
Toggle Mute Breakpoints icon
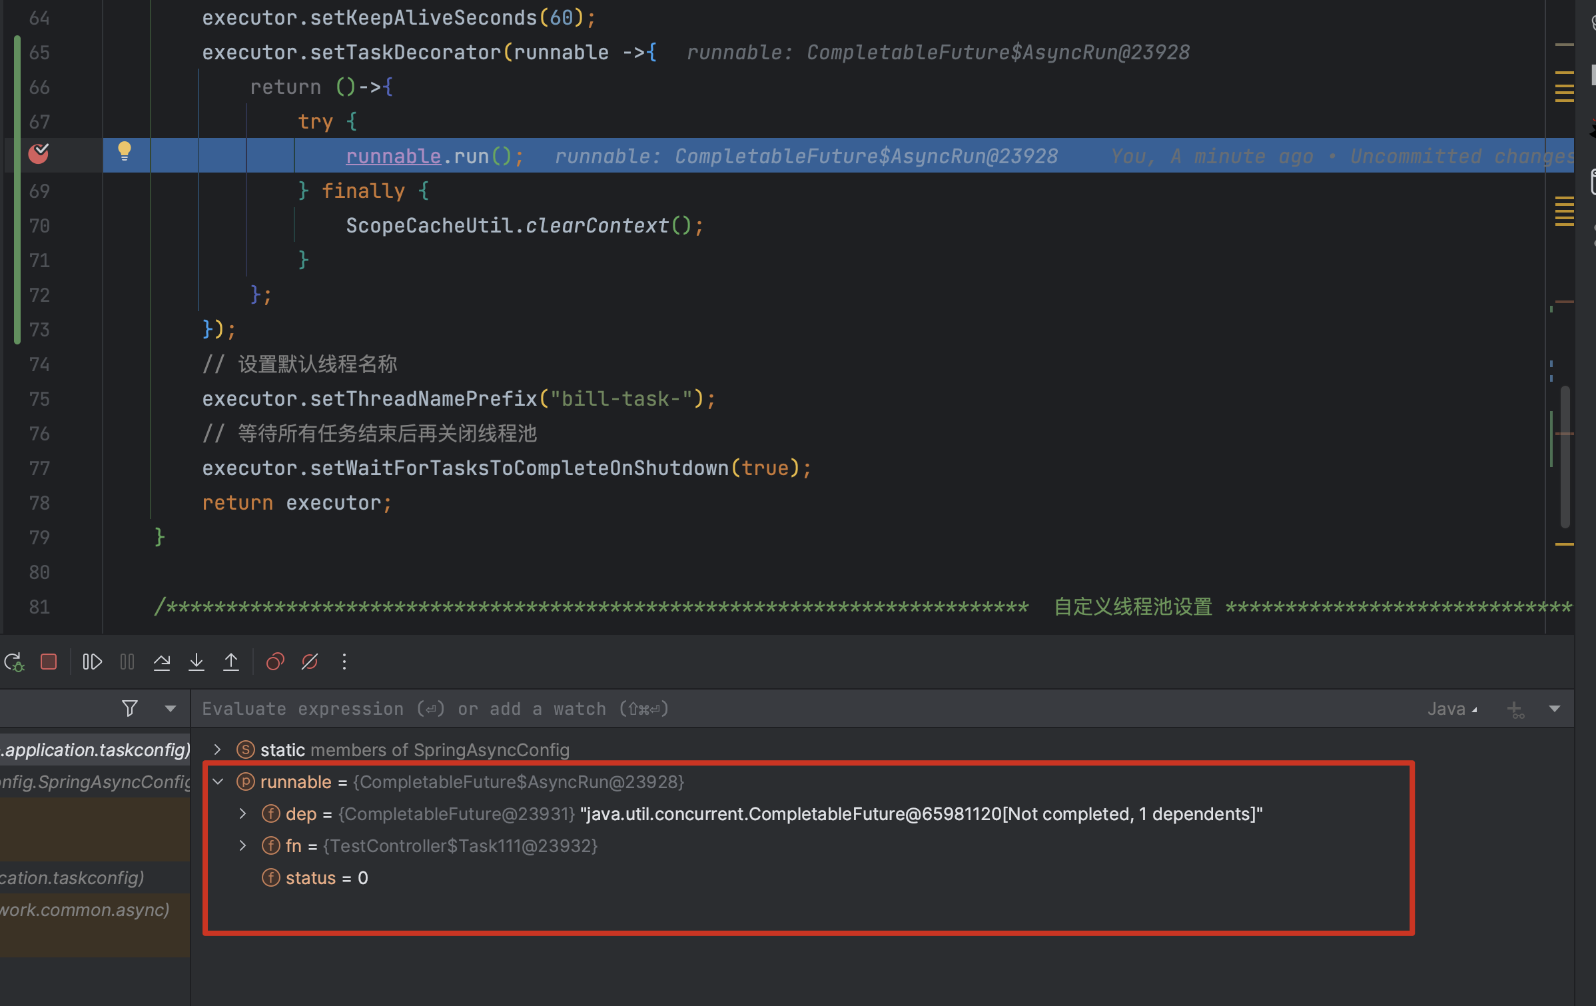pyautogui.click(x=310, y=662)
